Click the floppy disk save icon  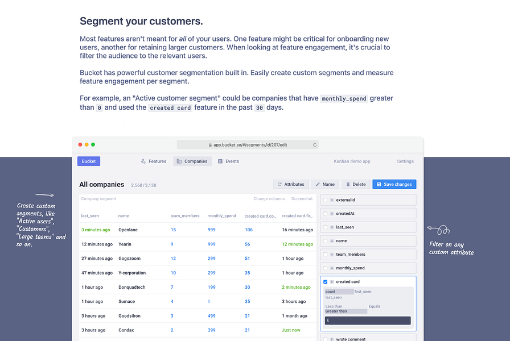[x=379, y=184]
